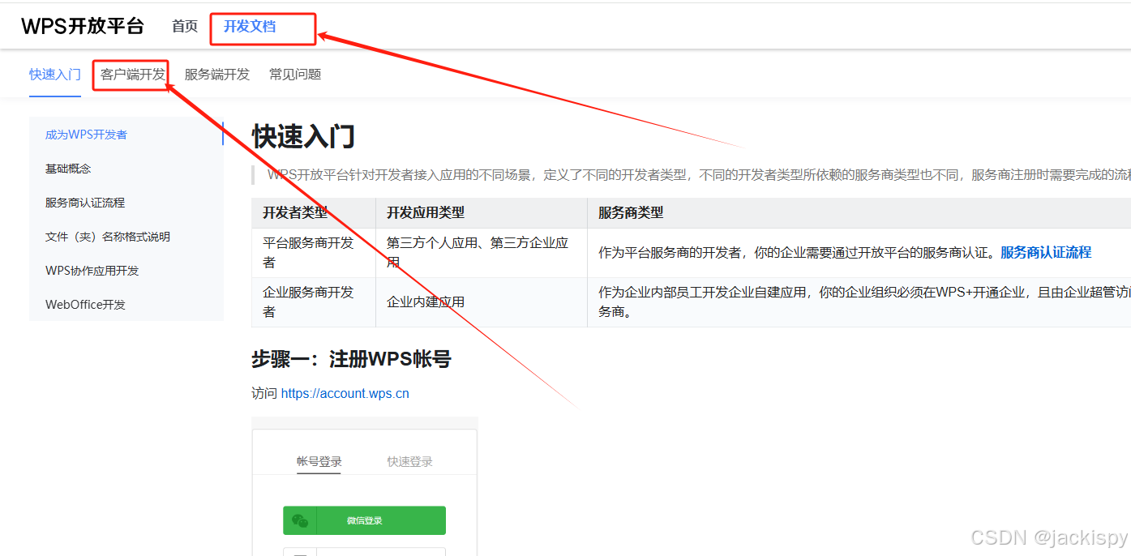Go to the 首页 nav item
The width and height of the screenshot is (1131, 556).
point(185,26)
